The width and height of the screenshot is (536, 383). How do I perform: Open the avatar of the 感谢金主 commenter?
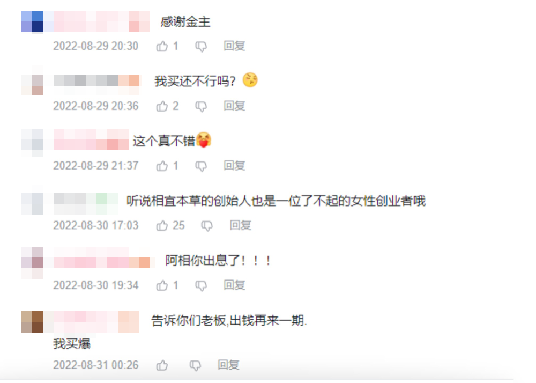[32, 21]
